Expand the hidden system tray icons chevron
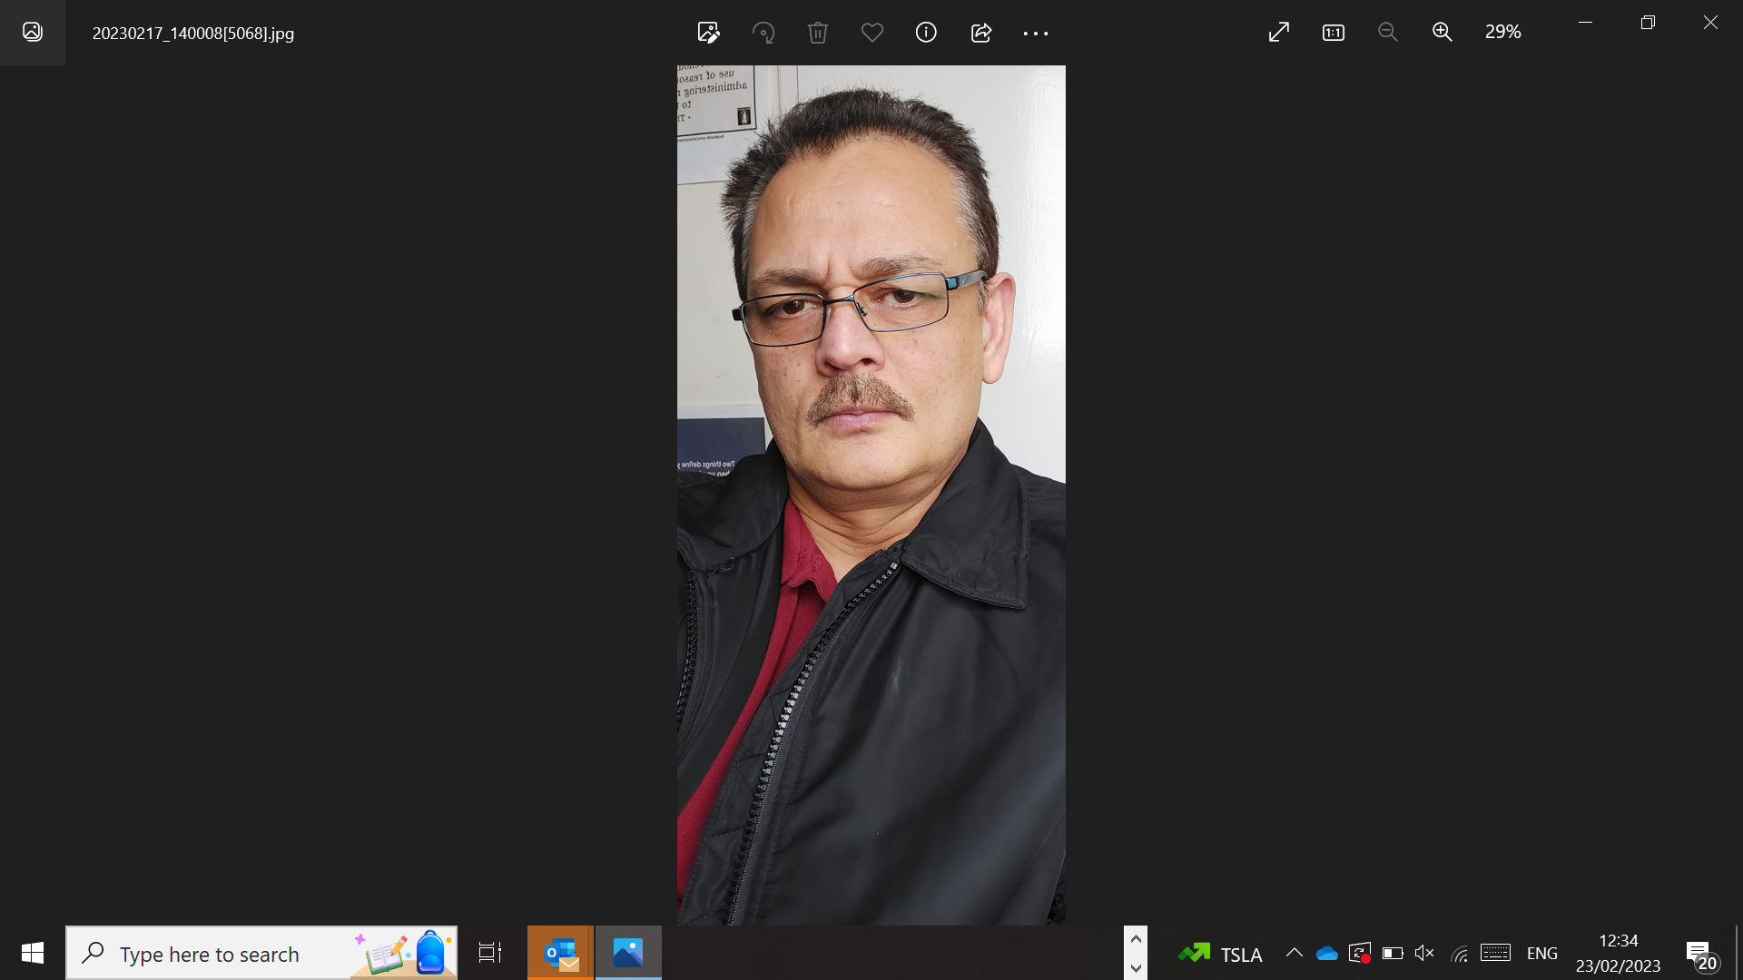Screen dimensions: 1743x980 pos(1294,953)
